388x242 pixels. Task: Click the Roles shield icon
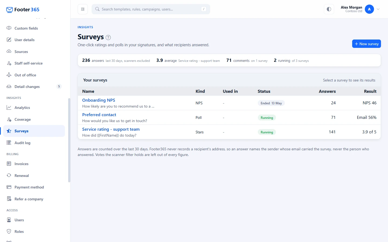click(9, 232)
